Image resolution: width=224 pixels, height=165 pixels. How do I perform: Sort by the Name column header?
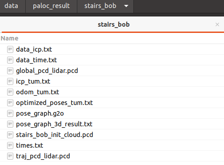(10, 38)
